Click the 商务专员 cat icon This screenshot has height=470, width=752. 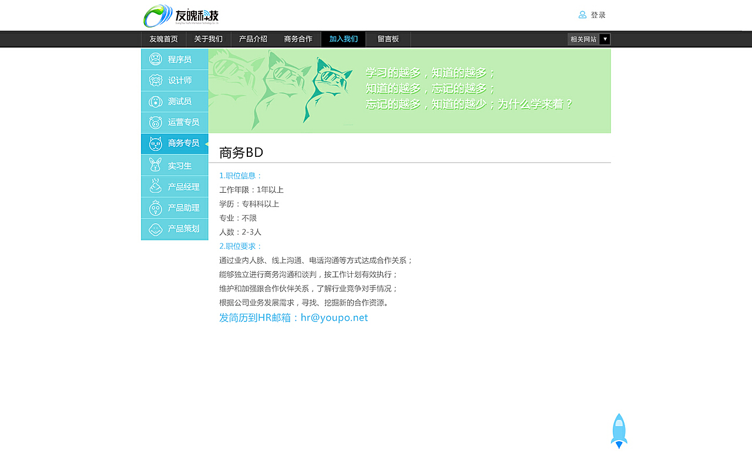[156, 143]
